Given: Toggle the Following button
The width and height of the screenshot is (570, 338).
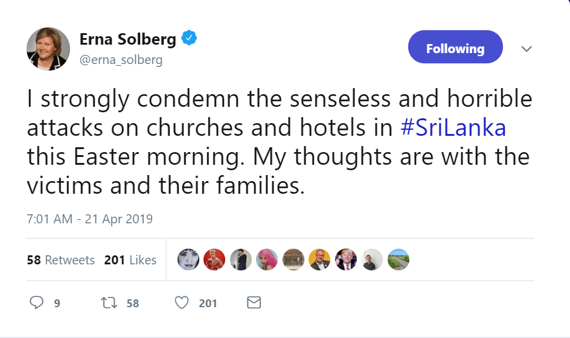Looking at the screenshot, I should (x=455, y=48).
